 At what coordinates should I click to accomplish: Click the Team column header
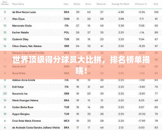coord(66,4)
